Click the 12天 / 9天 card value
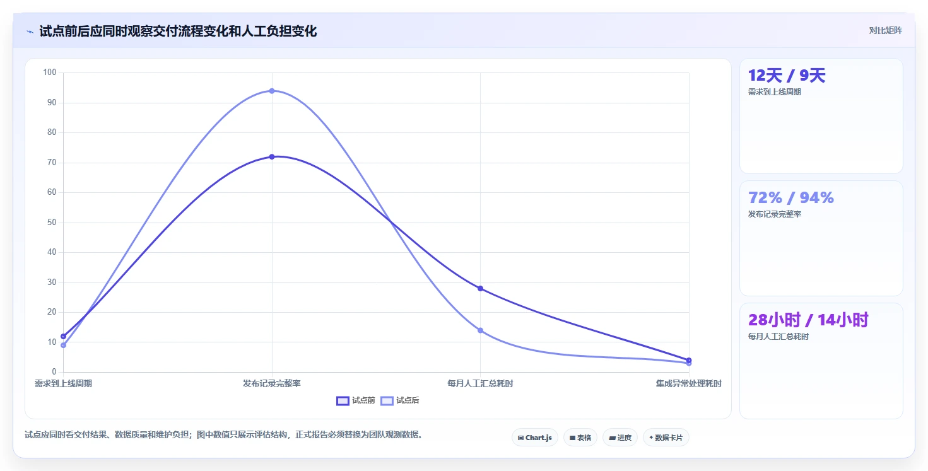 [x=787, y=76]
